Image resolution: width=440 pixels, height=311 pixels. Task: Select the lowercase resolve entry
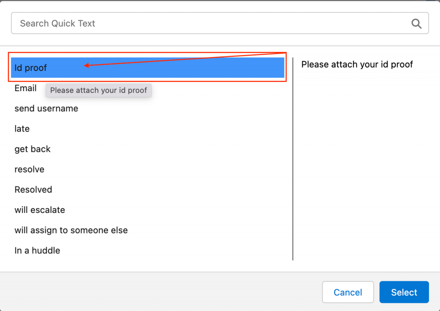click(29, 169)
